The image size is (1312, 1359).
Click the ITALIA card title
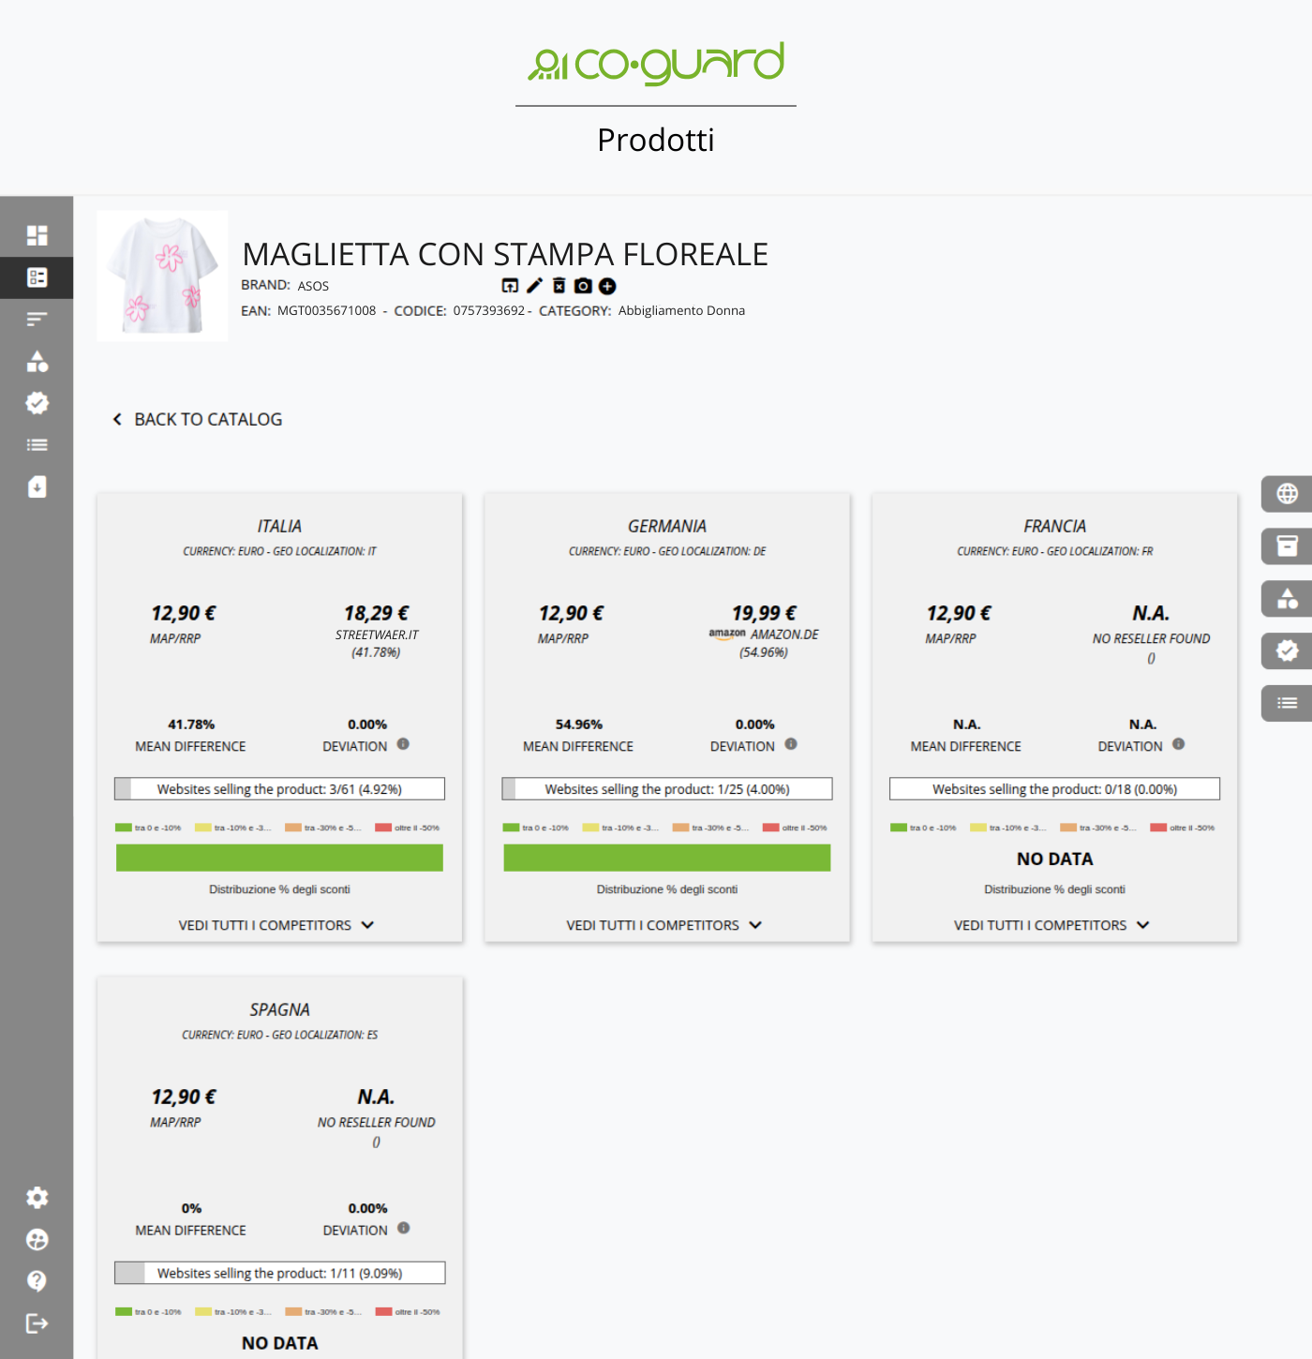(x=279, y=526)
